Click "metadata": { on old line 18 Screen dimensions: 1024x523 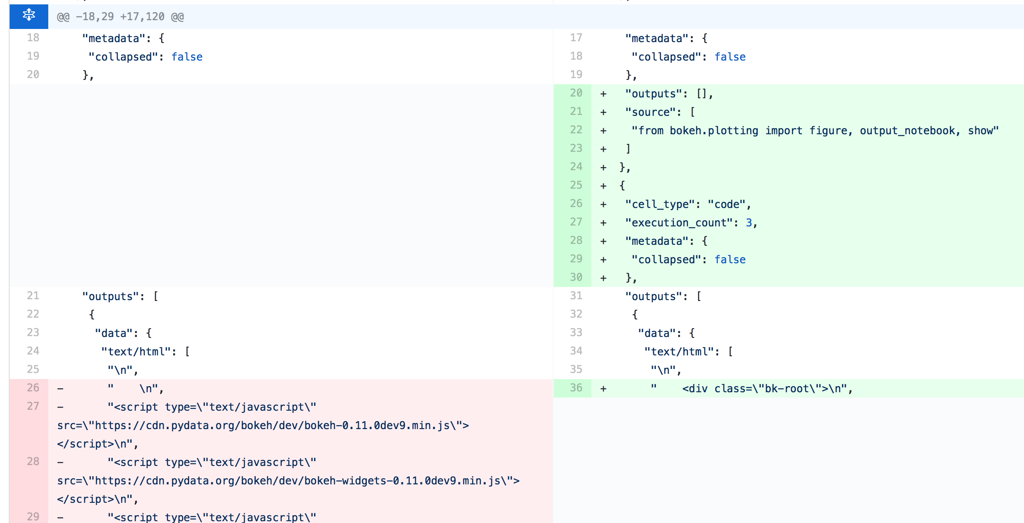coord(123,39)
